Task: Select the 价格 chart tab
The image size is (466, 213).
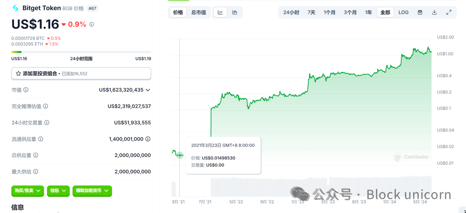Action: pyautogui.click(x=178, y=13)
